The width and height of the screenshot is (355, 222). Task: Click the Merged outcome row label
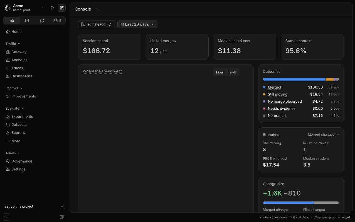(274, 87)
